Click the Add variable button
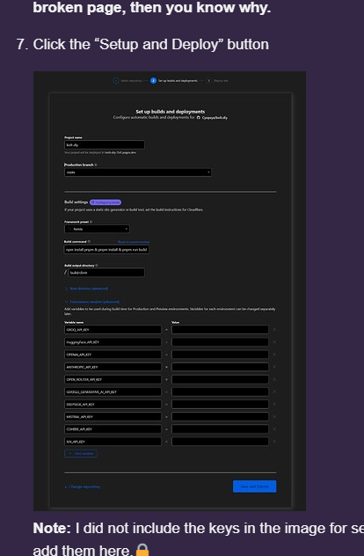 (81, 454)
